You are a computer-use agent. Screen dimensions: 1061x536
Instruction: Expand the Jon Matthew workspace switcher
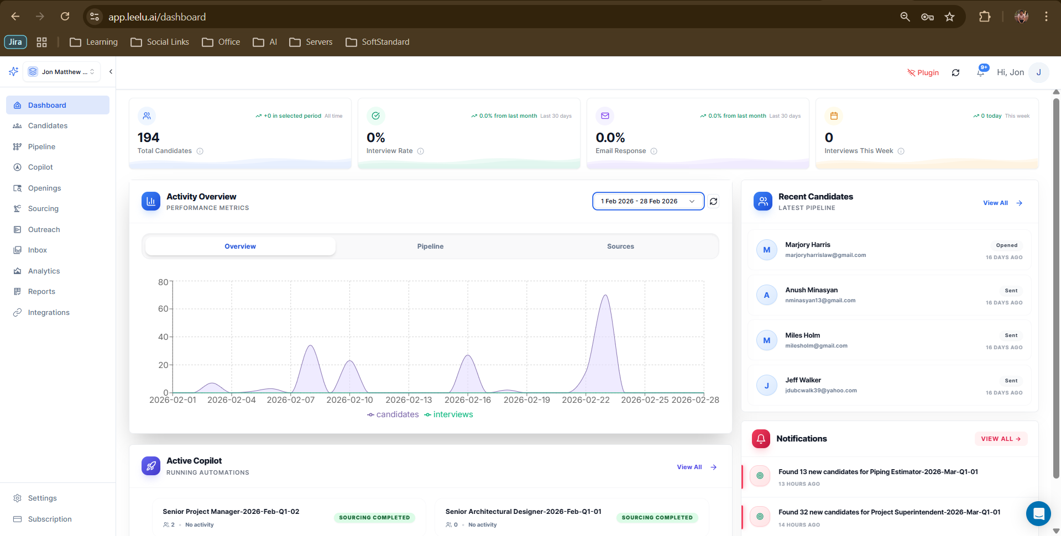click(62, 72)
